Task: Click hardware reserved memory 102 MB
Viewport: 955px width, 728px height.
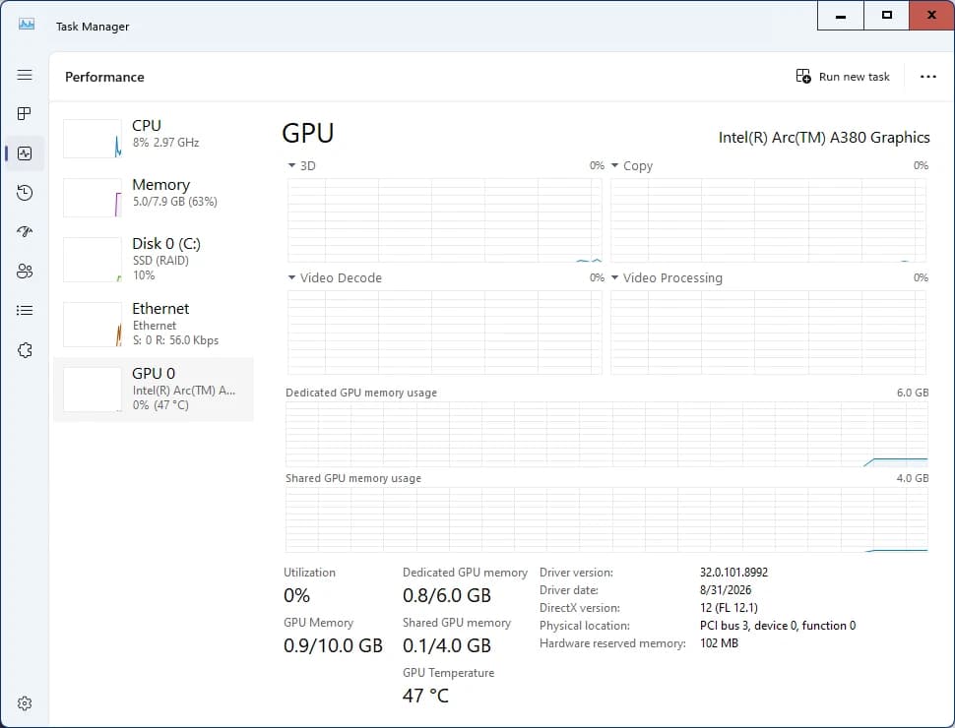Action: coord(719,642)
